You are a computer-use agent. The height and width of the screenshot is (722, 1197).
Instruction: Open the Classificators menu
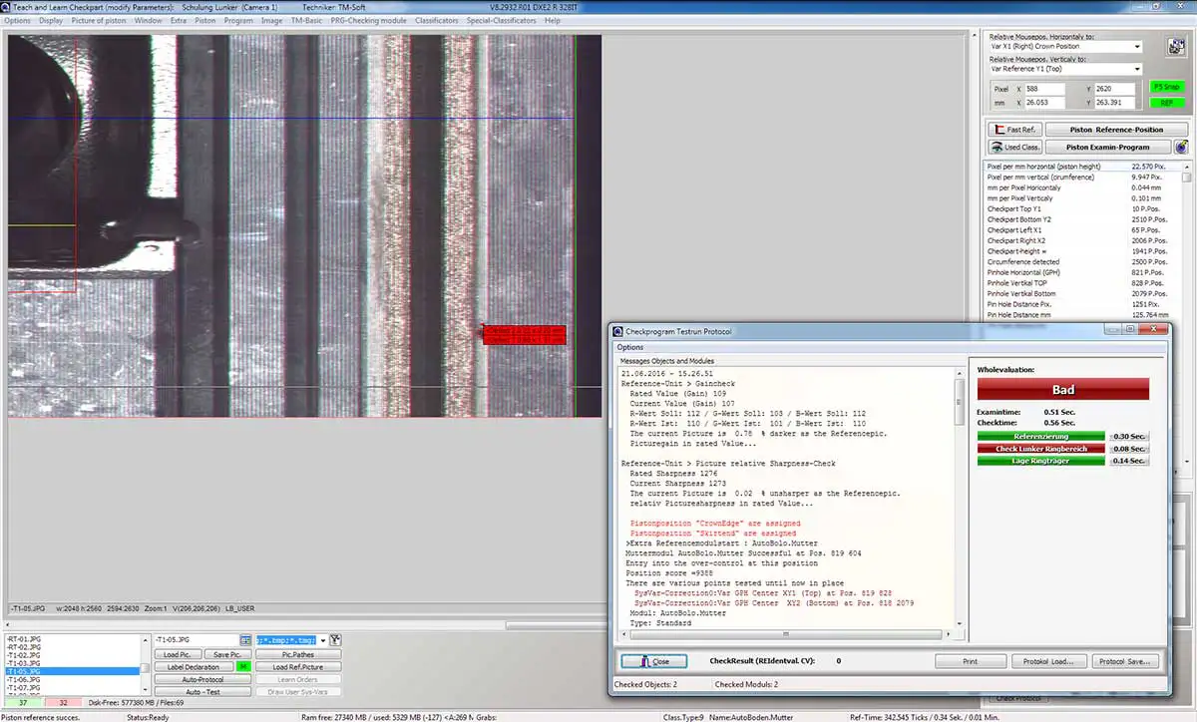[x=436, y=20]
